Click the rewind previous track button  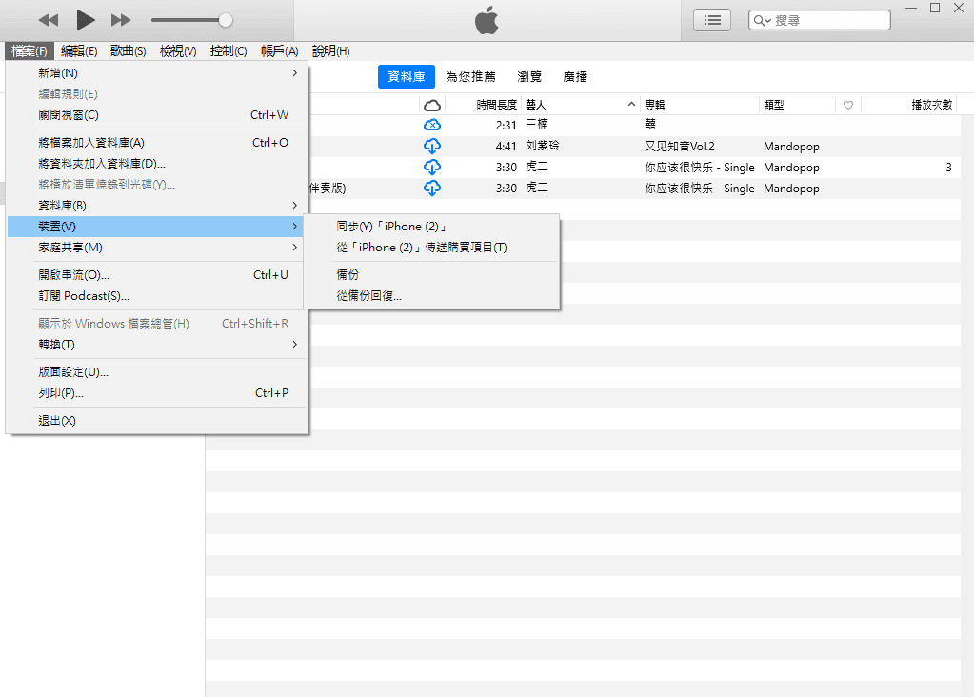[x=49, y=20]
